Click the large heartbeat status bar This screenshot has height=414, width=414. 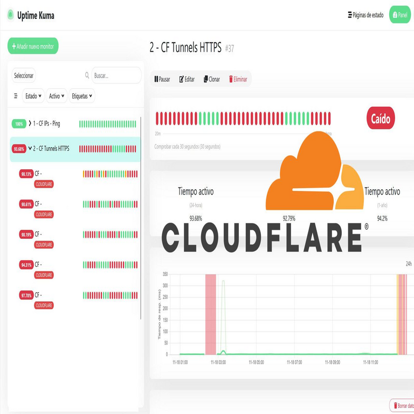pyautogui.click(x=243, y=118)
